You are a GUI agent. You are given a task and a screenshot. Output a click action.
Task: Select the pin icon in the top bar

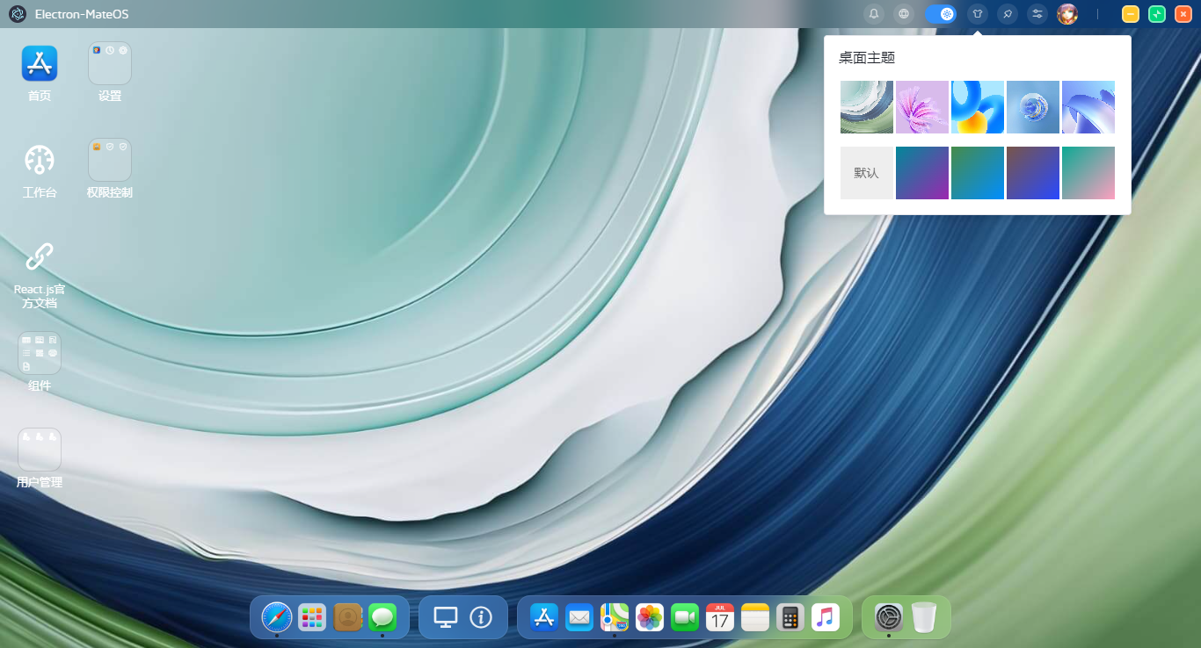point(1008,13)
